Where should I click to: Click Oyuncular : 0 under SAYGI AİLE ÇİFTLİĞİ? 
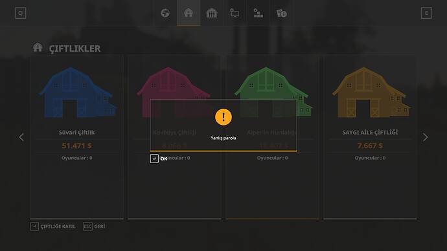tap(370, 158)
